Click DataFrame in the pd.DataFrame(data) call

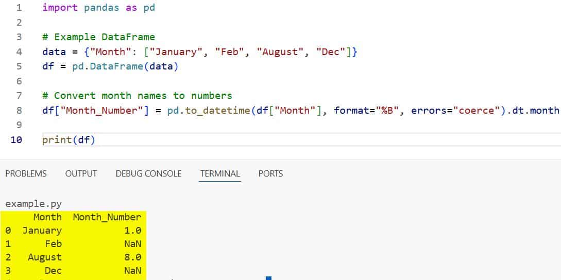(116, 66)
